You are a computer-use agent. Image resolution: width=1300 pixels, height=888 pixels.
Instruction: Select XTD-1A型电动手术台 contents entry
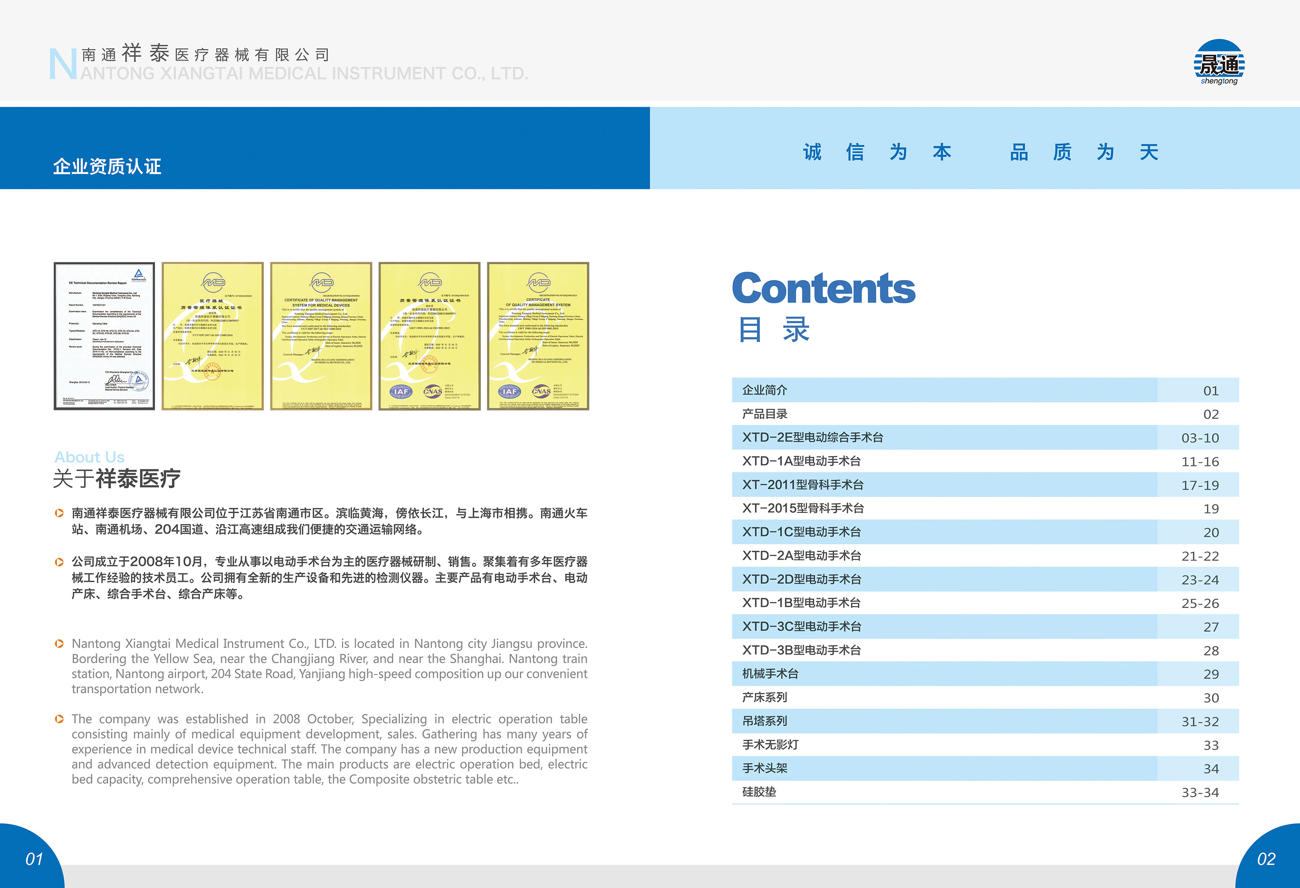coord(985,461)
